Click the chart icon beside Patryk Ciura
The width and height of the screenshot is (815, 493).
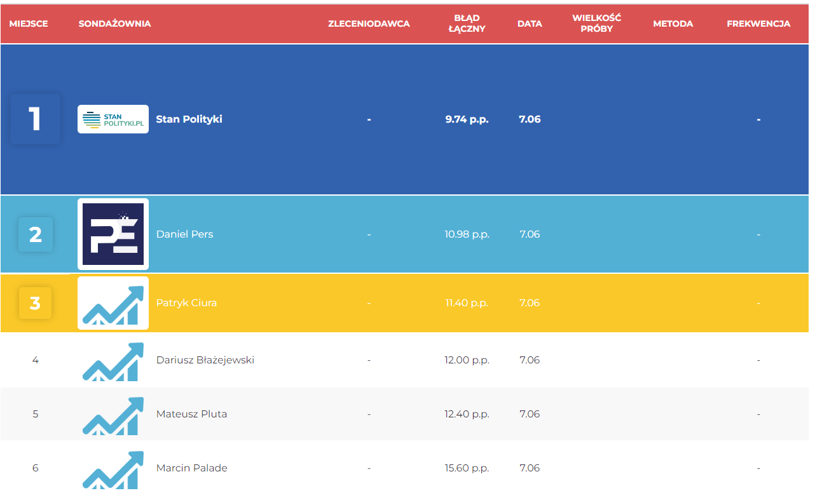point(113,303)
